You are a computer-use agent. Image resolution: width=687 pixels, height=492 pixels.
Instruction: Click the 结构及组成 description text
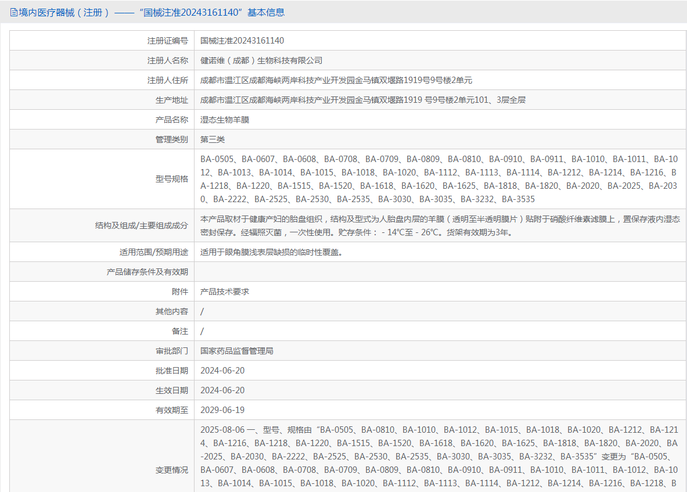coord(440,225)
